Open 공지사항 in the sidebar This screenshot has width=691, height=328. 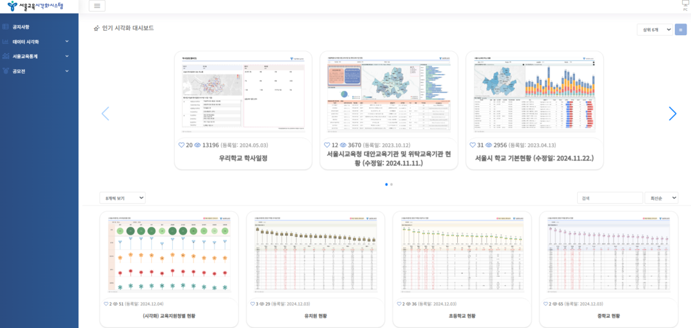[x=20, y=27]
